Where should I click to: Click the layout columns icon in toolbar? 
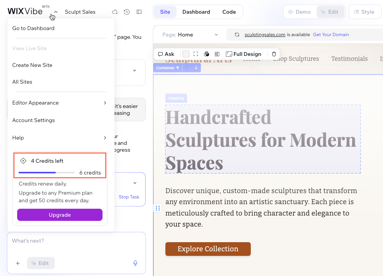click(217, 54)
